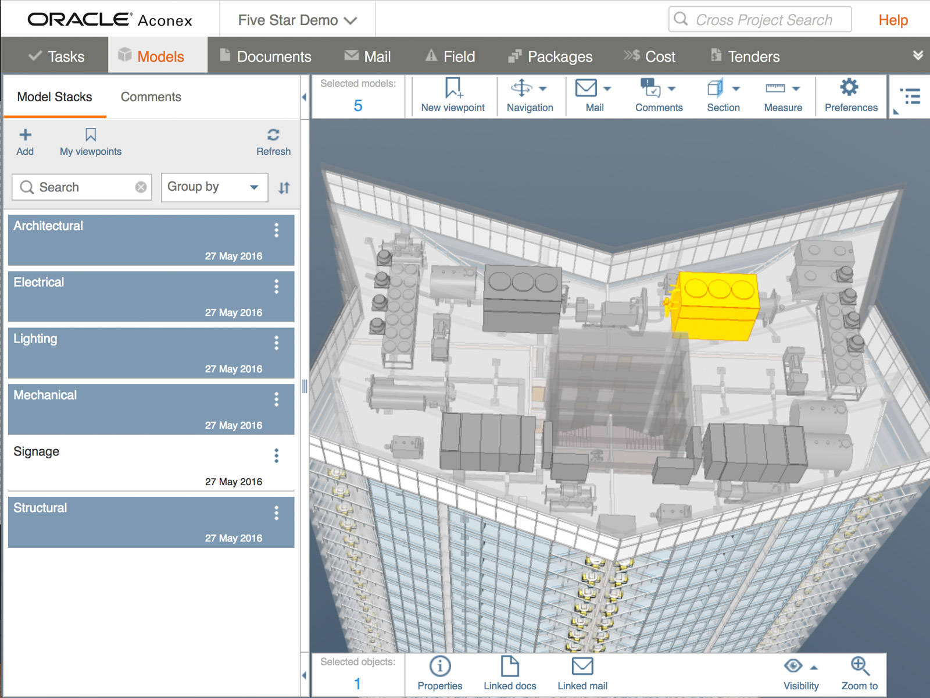
Task: Add a new model stack
Action: [25, 142]
